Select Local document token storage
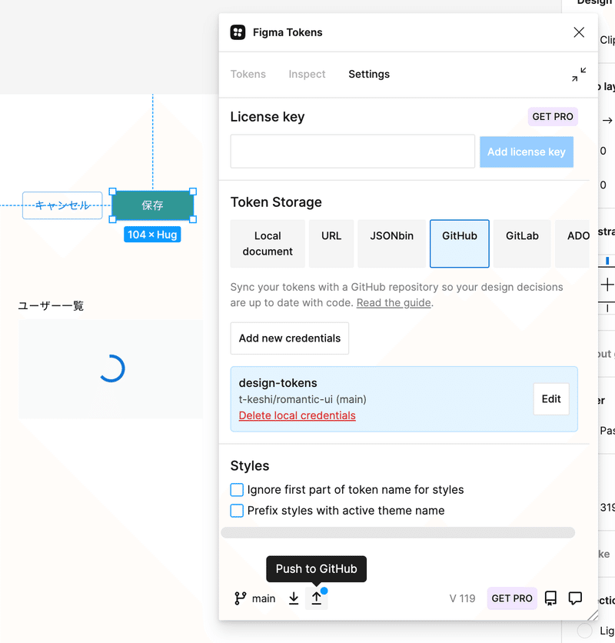 pyautogui.click(x=268, y=244)
